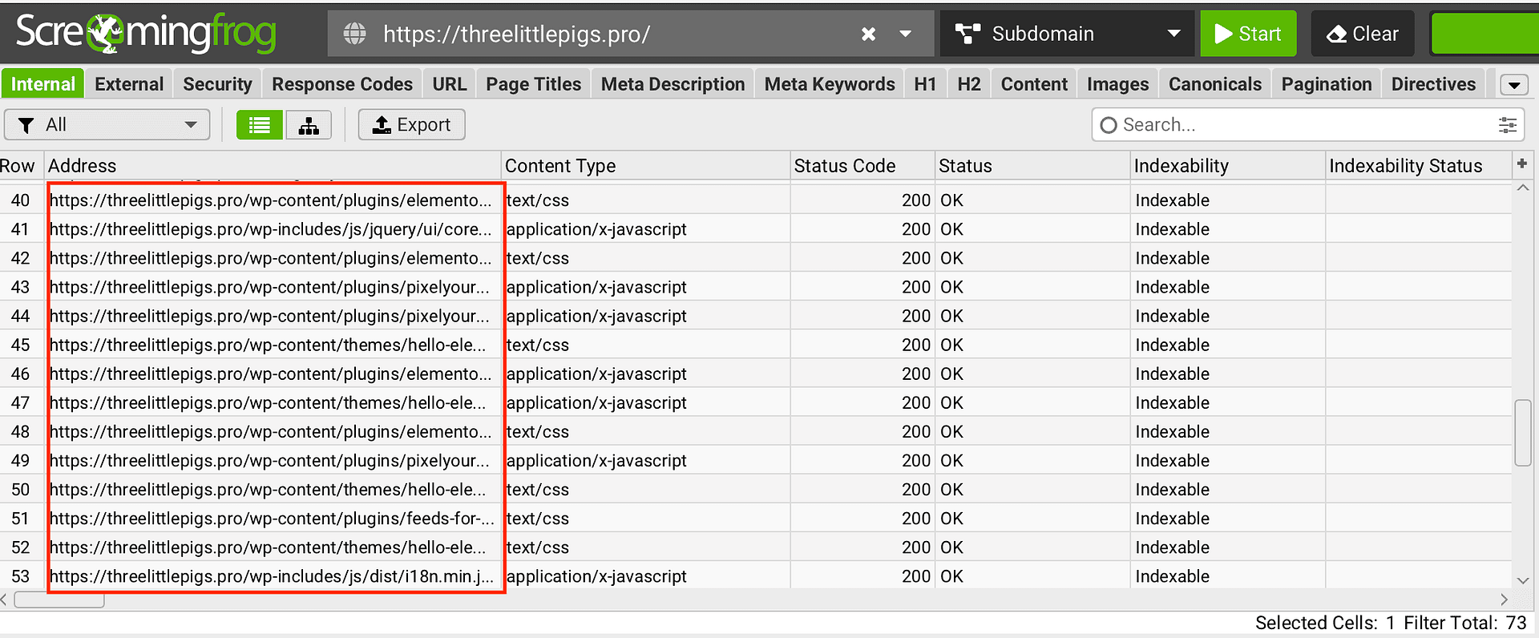The height and width of the screenshot is (638, 1539).
Task: Open search filter settings sliders icon
Action: (x=1507, y=125)
